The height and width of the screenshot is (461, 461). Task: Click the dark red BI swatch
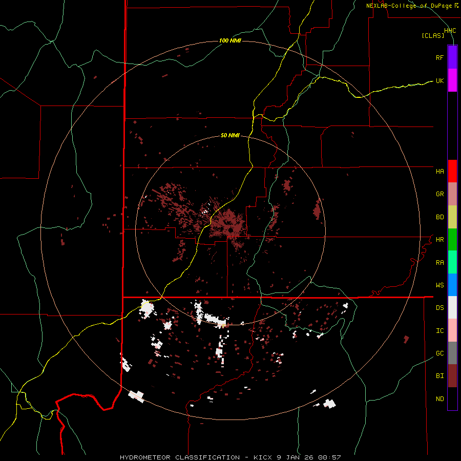452,376
